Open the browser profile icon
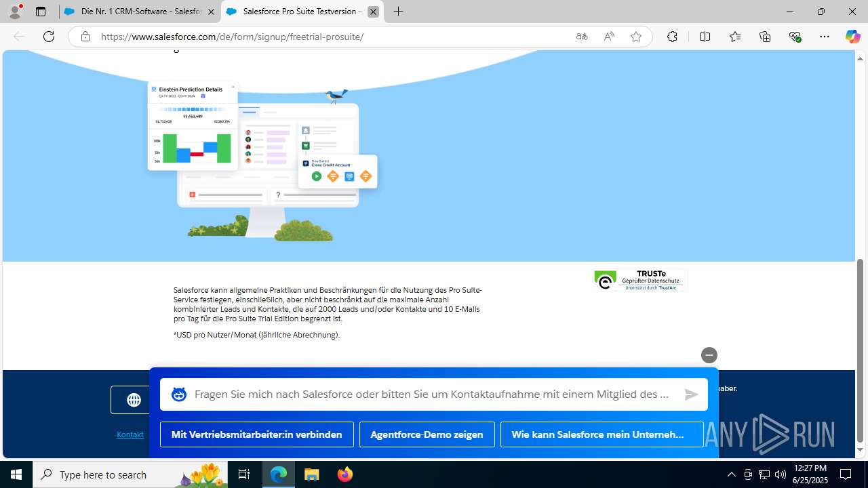Viewport: 868px width, 488px height. coord(15,12)
